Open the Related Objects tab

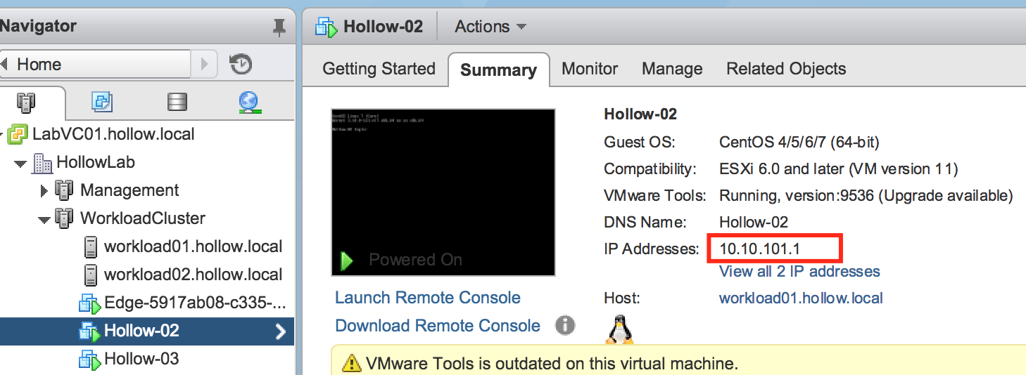coord(786,69)
